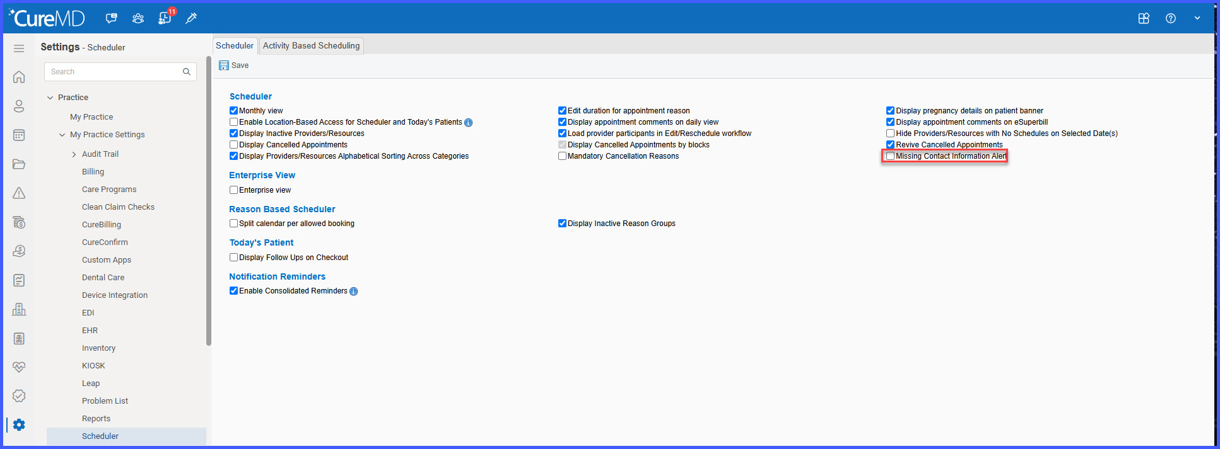Open the hand with dollar sidebar icon

coord(19,251)
